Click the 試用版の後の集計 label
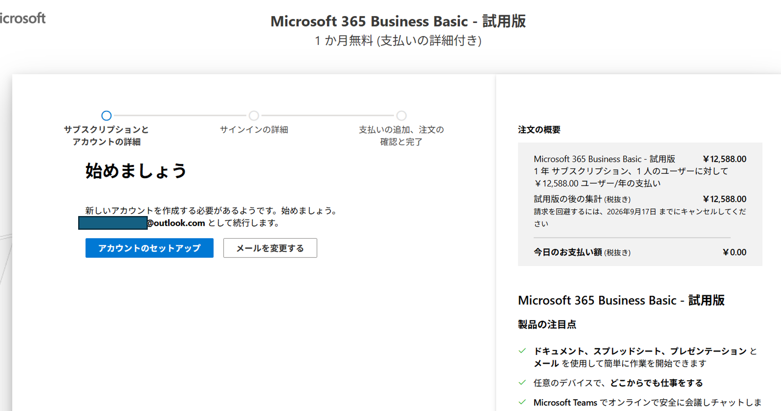781x411 pixels. 568,199
